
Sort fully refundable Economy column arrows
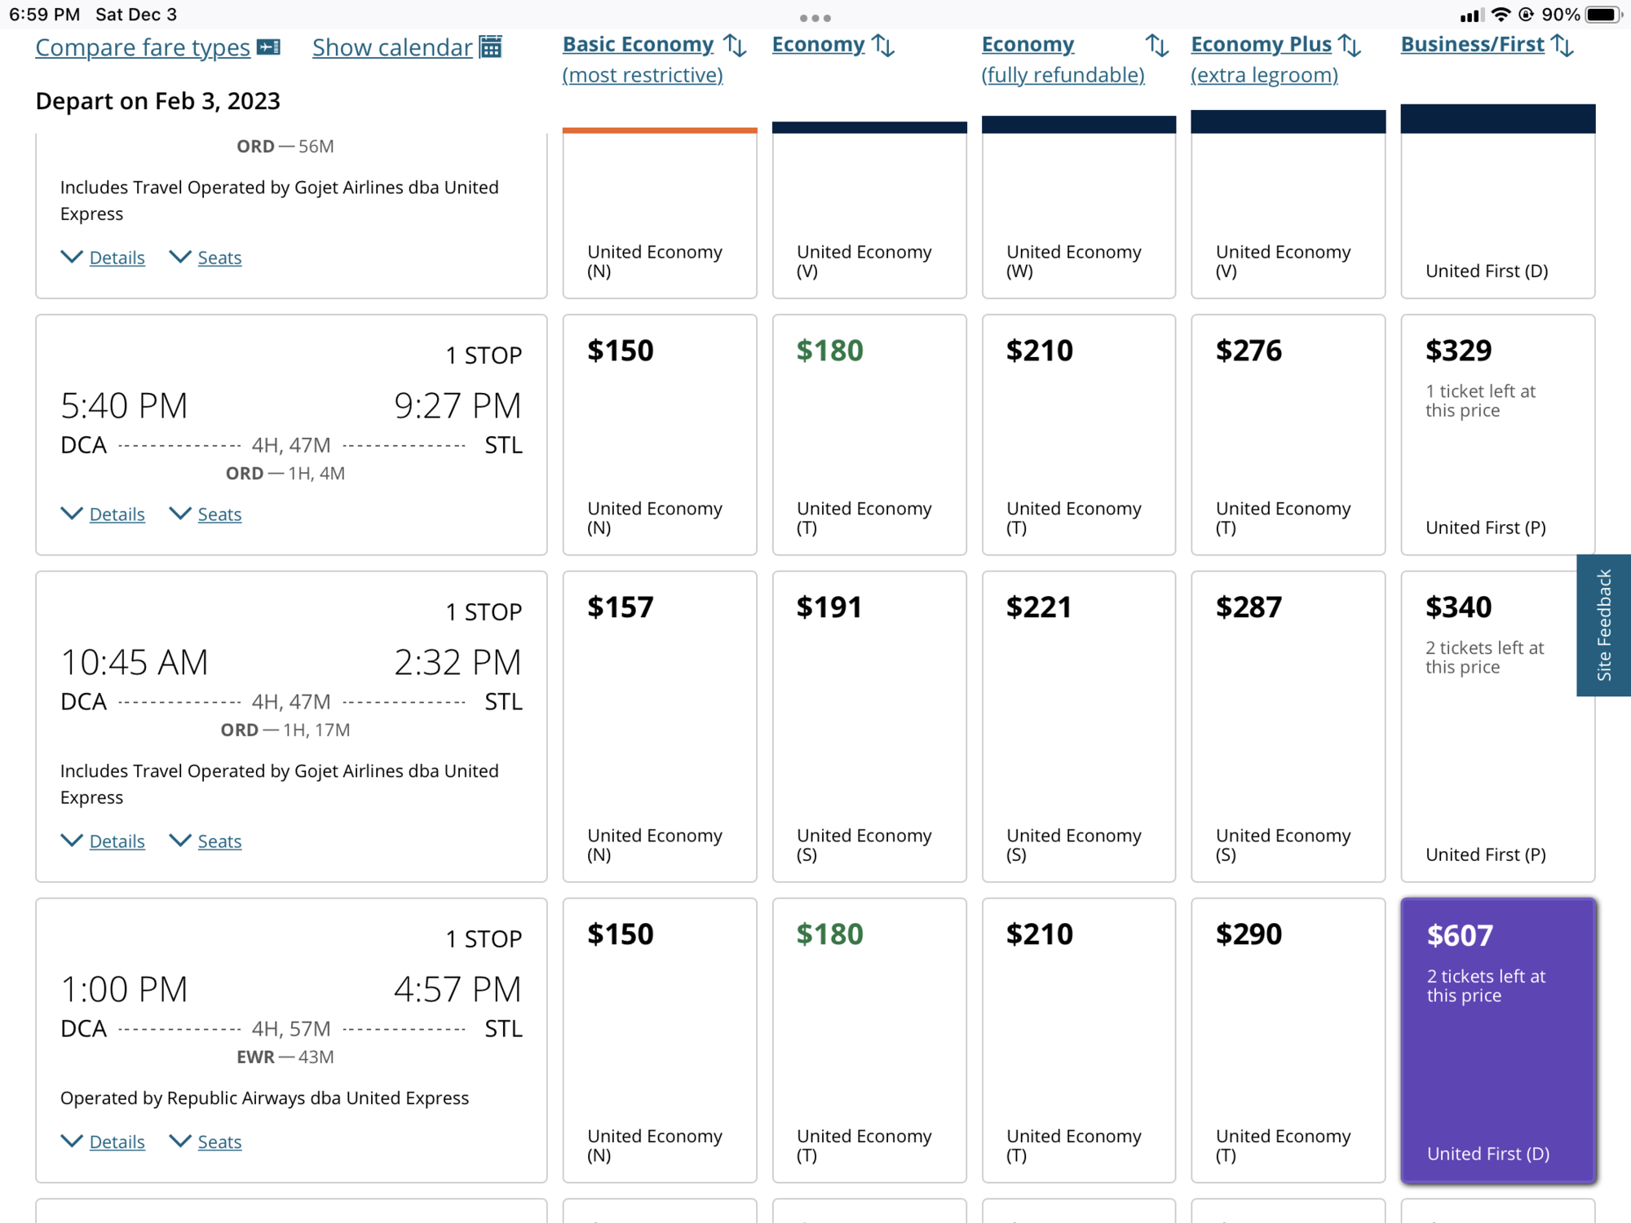pyautogui.click(x=1156, y=45)
